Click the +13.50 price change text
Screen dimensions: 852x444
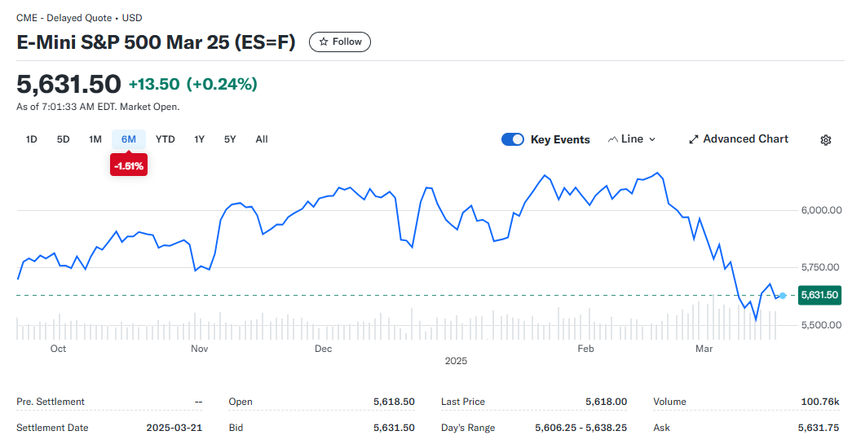pos(154,84)
